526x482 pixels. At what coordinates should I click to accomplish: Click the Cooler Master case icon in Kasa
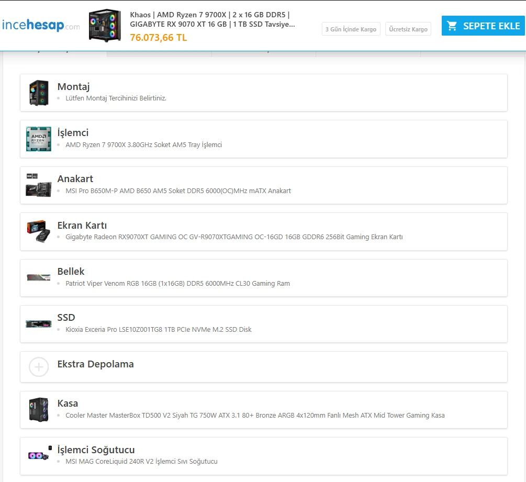click(39, 410)
